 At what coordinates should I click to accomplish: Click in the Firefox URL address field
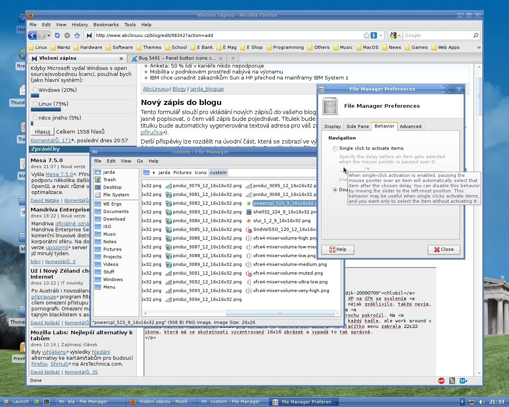(x=229, y=35)
